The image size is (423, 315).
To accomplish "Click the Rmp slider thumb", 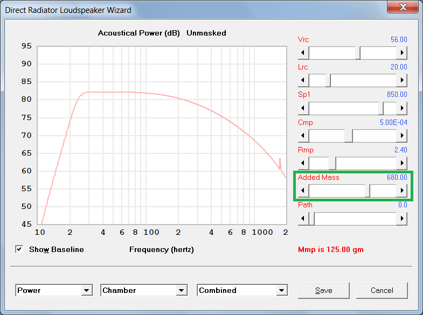I will point(332,163).
